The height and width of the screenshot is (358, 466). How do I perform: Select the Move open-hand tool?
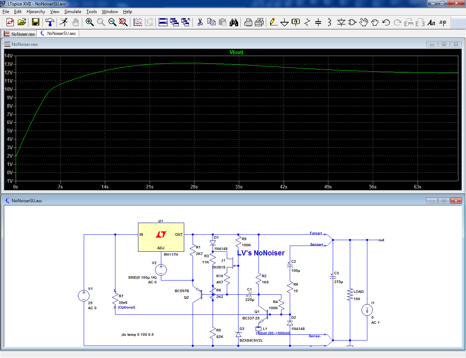click(x=364, y=23)
